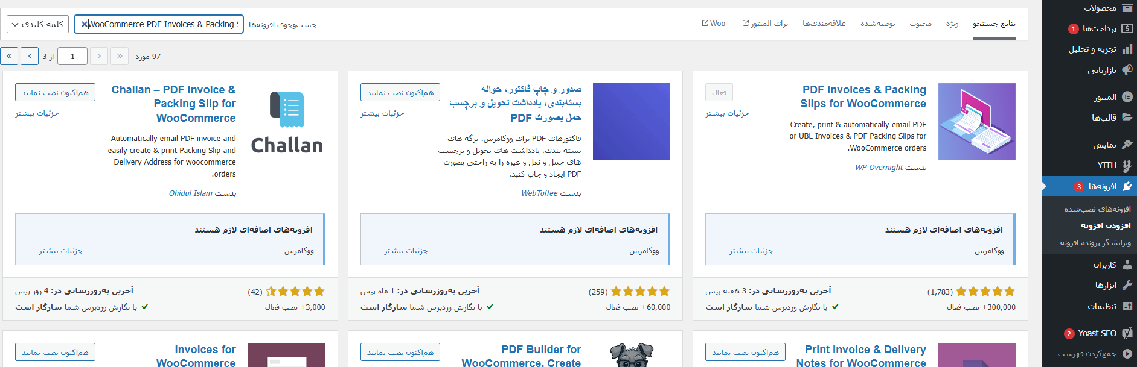Open the نمایش appearance brush icon
The height and width of the screenshot is (367, 1137).
(1127, 145)
